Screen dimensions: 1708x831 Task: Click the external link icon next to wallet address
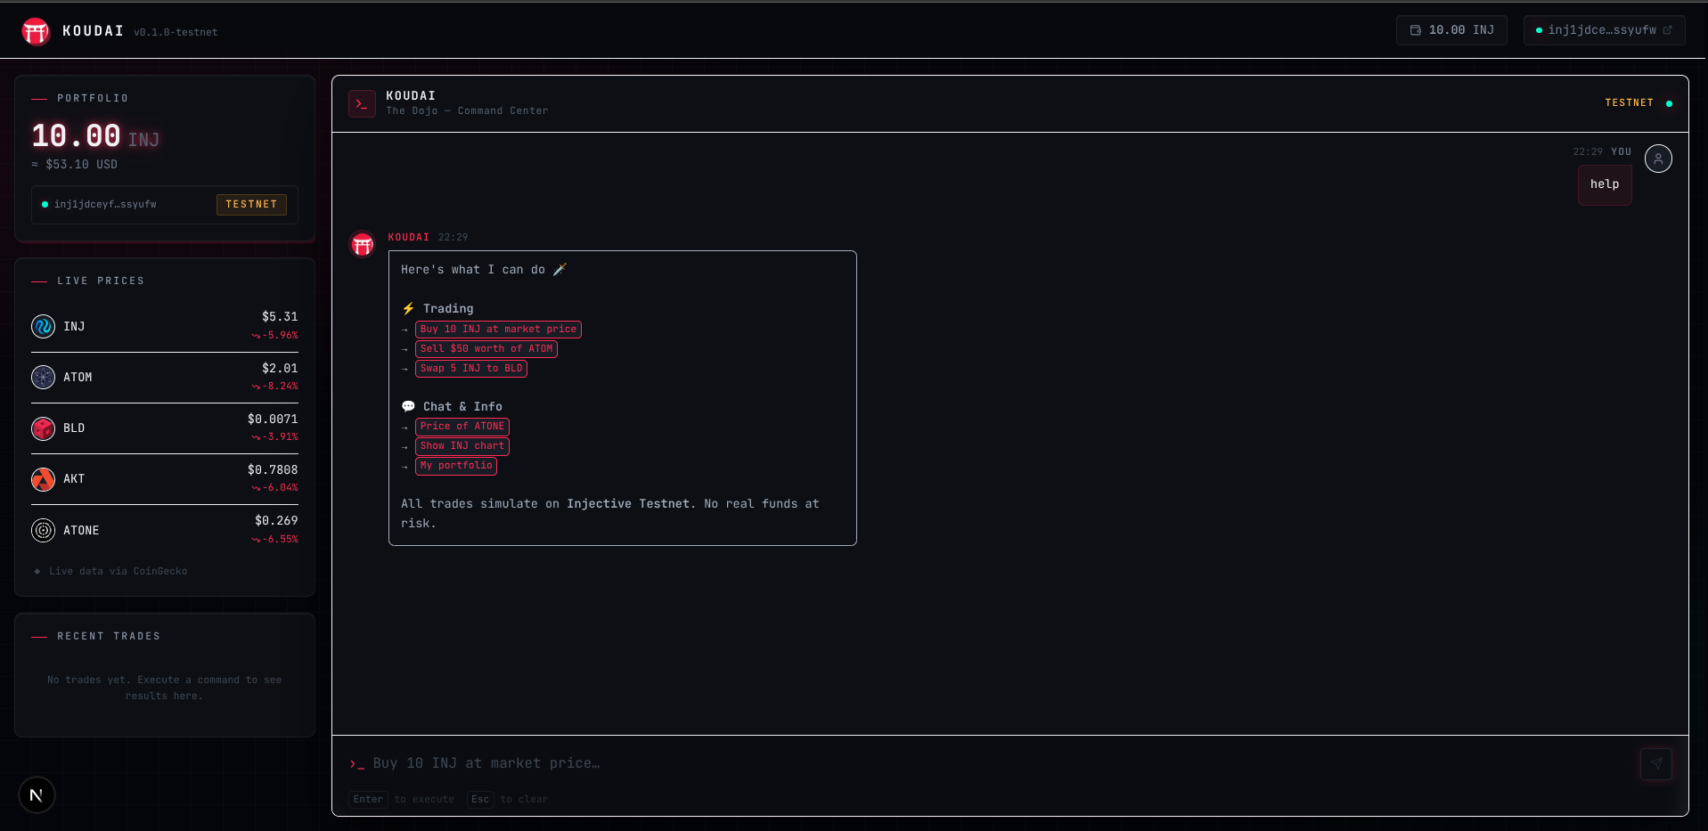click(x=1668, y=30)
